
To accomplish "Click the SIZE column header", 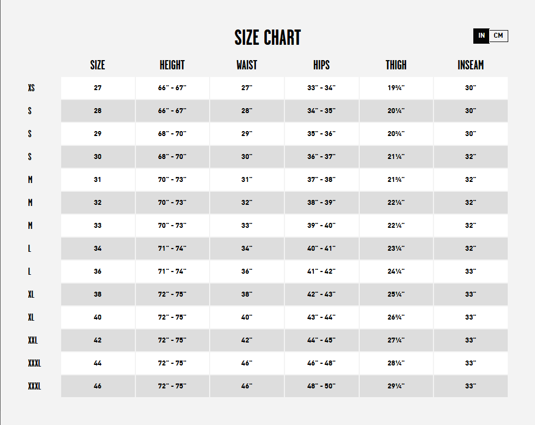I will click(98, 65).
